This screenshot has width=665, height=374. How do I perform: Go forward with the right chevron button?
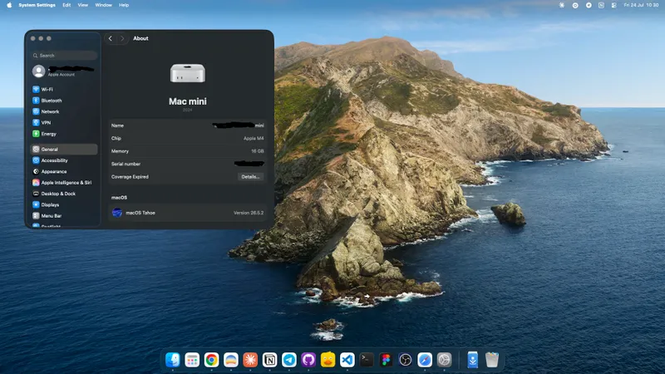tap(122, 38)
